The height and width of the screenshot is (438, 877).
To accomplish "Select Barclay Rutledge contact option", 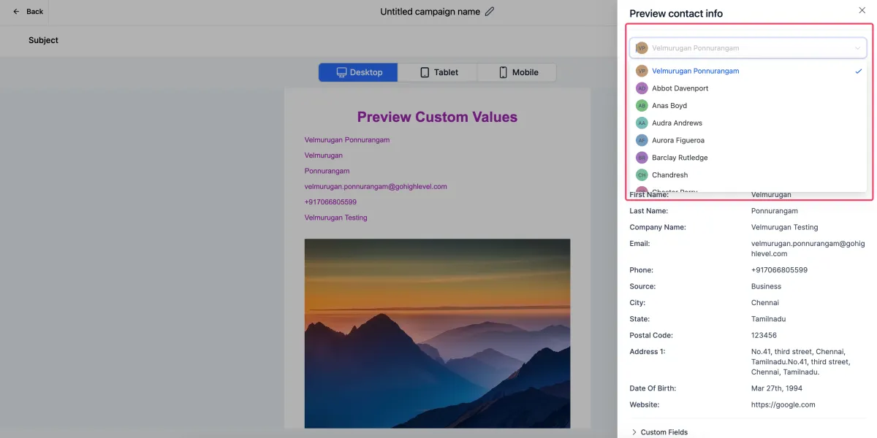I will (x=680, y=158).
